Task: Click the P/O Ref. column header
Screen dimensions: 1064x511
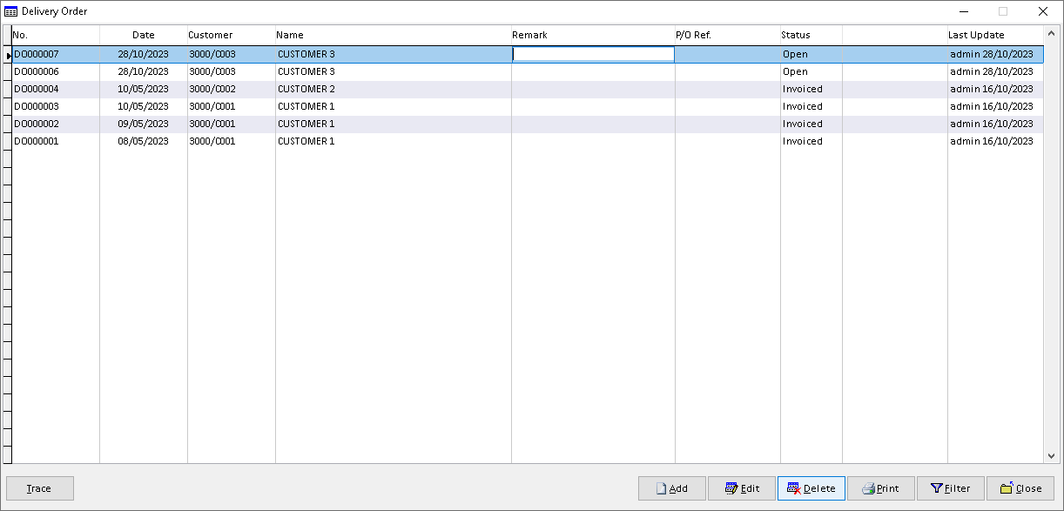Action: 728,35
